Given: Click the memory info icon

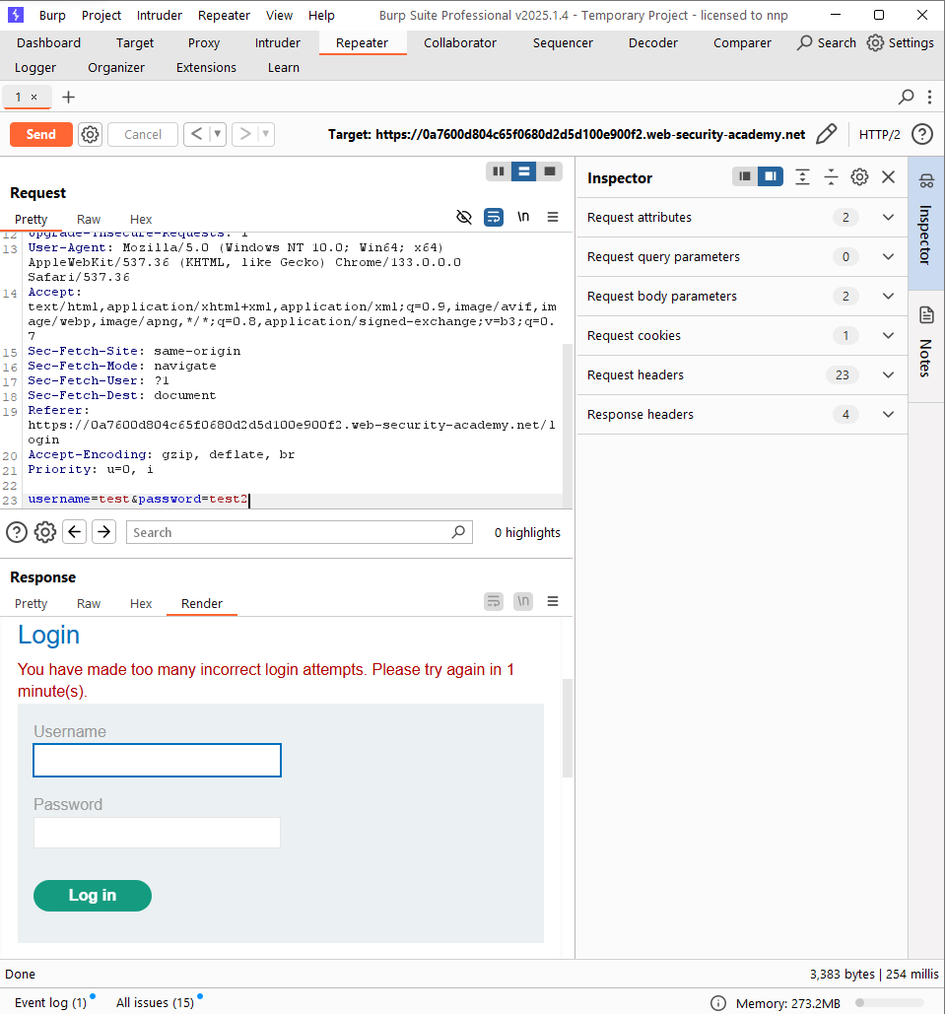Looking at the screenshot, I should [718, 1003].
